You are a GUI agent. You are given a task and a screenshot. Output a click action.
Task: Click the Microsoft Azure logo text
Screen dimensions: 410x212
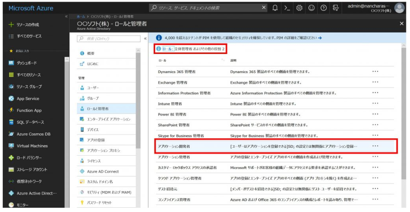coord(31,8)
